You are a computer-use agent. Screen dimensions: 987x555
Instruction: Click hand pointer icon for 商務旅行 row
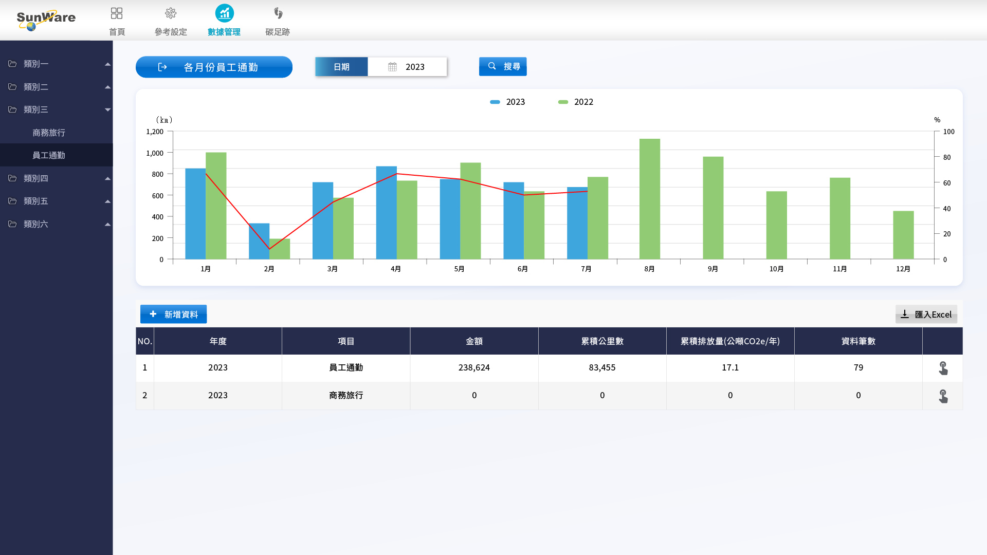tap(943, 396)
